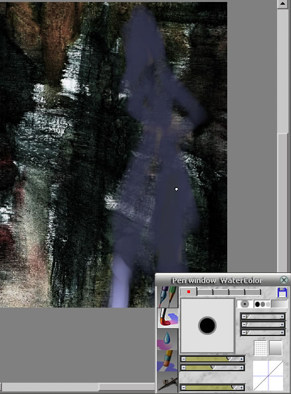The width and height of the screenshot is (291, 394).
Task: Choose the soft round brush tip shape
Action: click(x=244, y=304)
